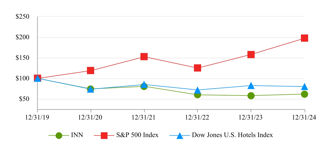Click the S&P 500 marker at 12/31/20
Image resolution: width=321 pixels, height=158 pixels.
pyautogui.click(x=91, y=70)
